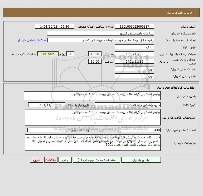This screenshot has height=196, width=203.
Task: Click the price validity date field 1401/11/30
Action: 134,62
